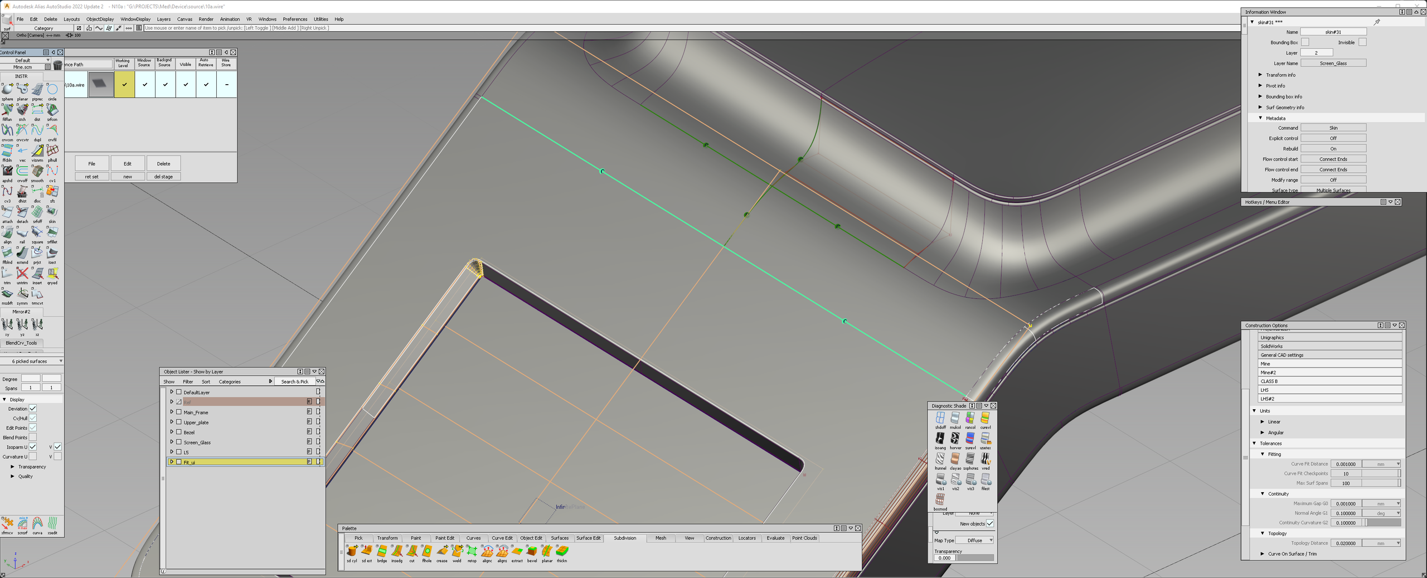Toggle the Deviation display checkbox
This screenshot has width=1427, height=578.
click(33, 409)
